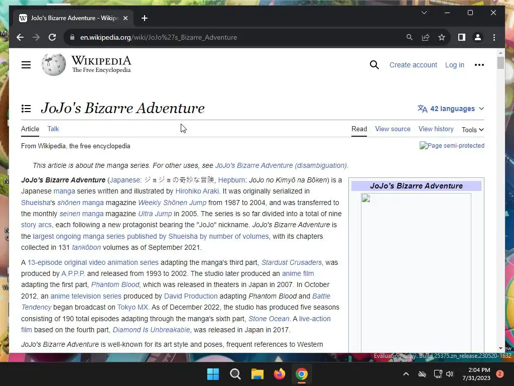Open the Ultra Jump link

(155, 214)
